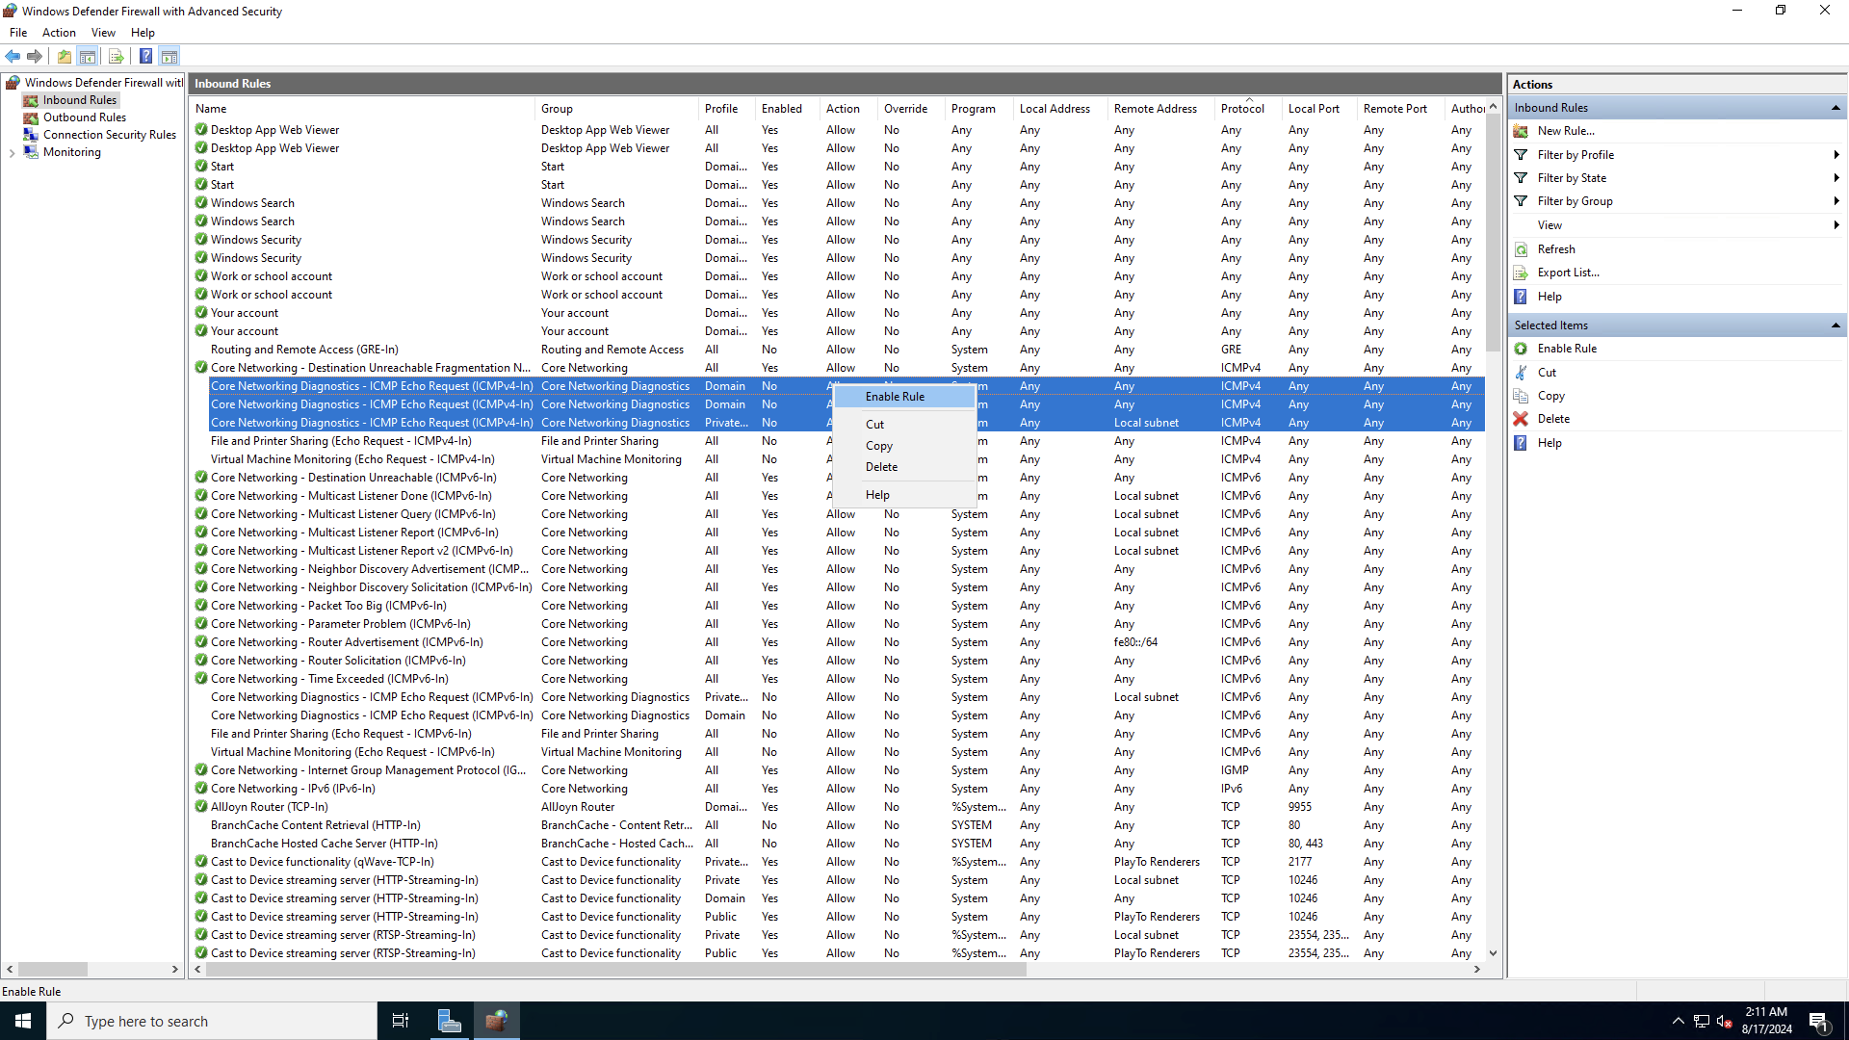This screenshot has height=1040, width=1849.
Task: Click the rules list horizontal scrollbar right arrow
Action: 1476,970
